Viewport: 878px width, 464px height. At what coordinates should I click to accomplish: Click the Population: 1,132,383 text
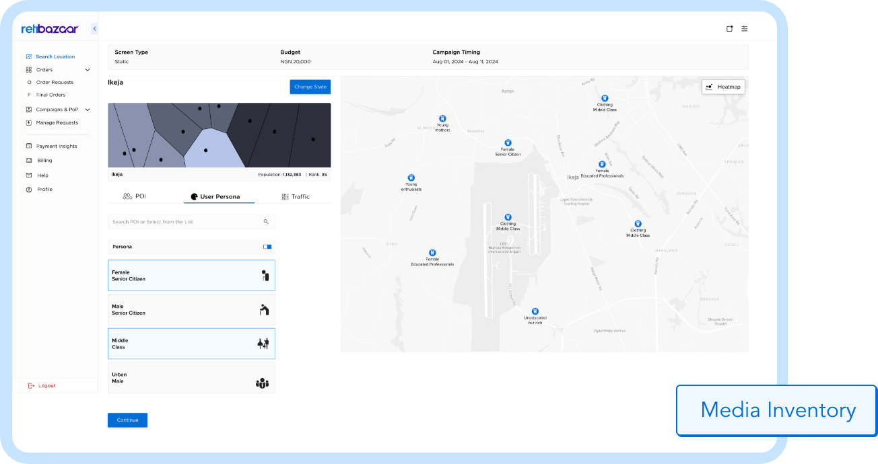(x=280, y=174)
